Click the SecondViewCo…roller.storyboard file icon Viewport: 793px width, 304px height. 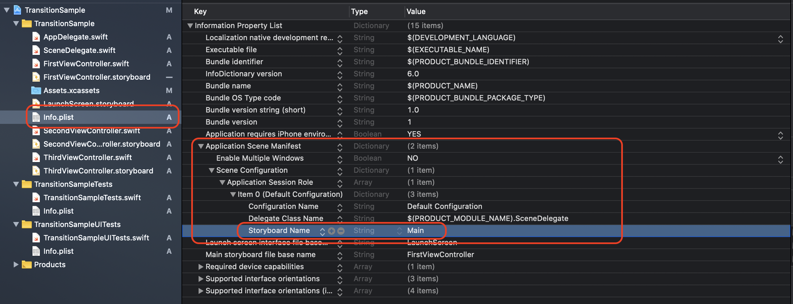36,144
